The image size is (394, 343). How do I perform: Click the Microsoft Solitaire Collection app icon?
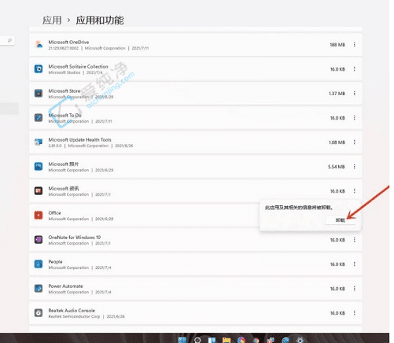point(39,69)
